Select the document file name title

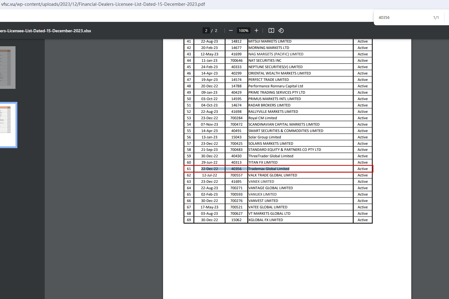pyautogui.click(x=46, y=31)
